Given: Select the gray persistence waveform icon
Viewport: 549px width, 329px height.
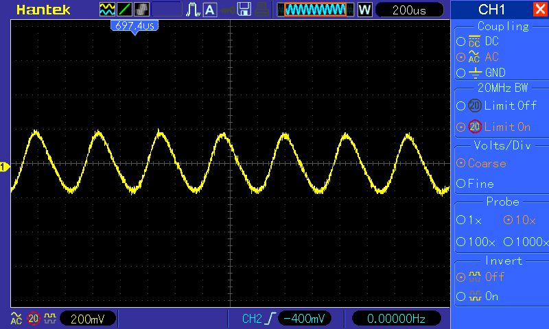Looking at the screenshot, I should pos(141,10).
